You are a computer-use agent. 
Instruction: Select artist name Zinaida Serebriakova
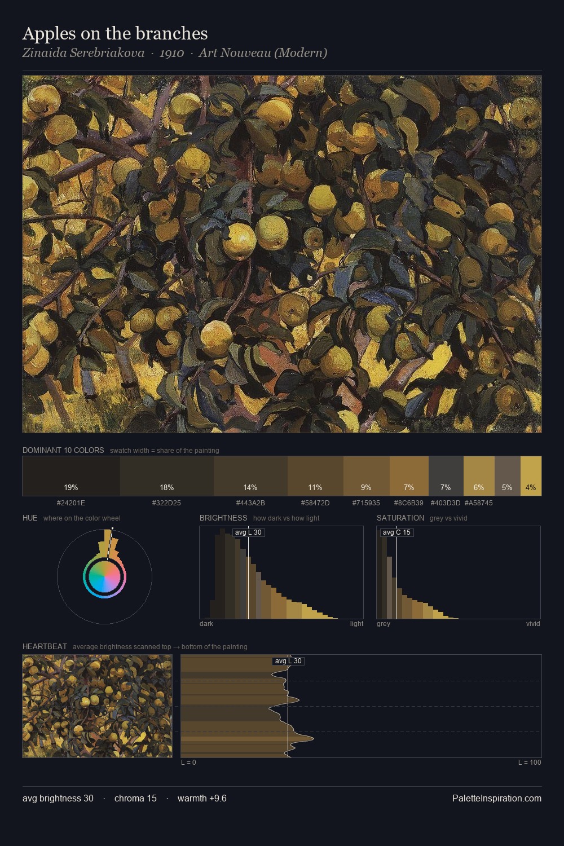click(x=83, y=53)
